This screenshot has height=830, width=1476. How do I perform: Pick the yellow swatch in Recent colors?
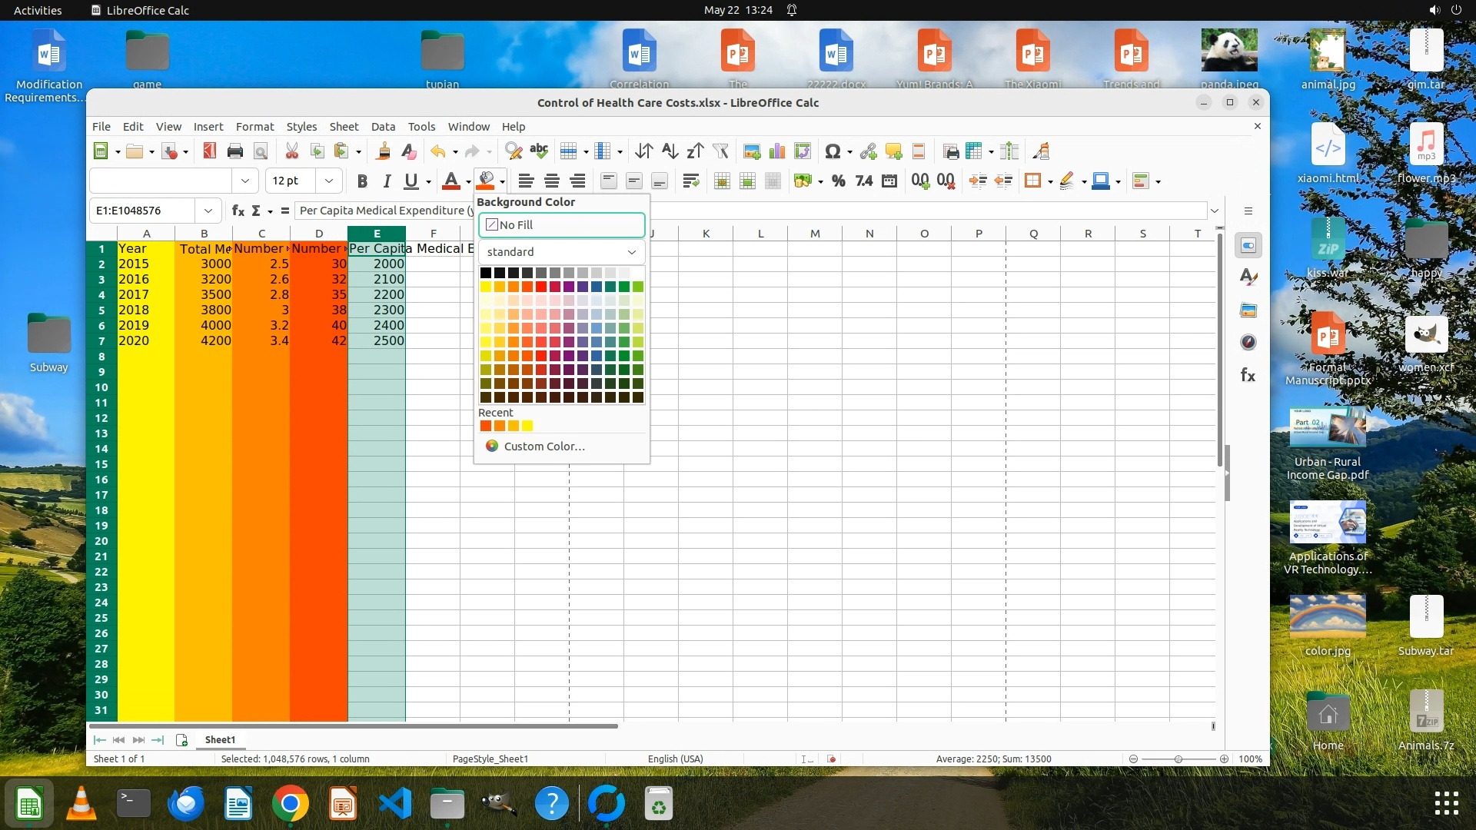[527, 427]
